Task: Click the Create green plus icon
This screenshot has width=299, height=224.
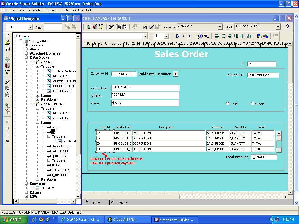Action: coord(8,105)
